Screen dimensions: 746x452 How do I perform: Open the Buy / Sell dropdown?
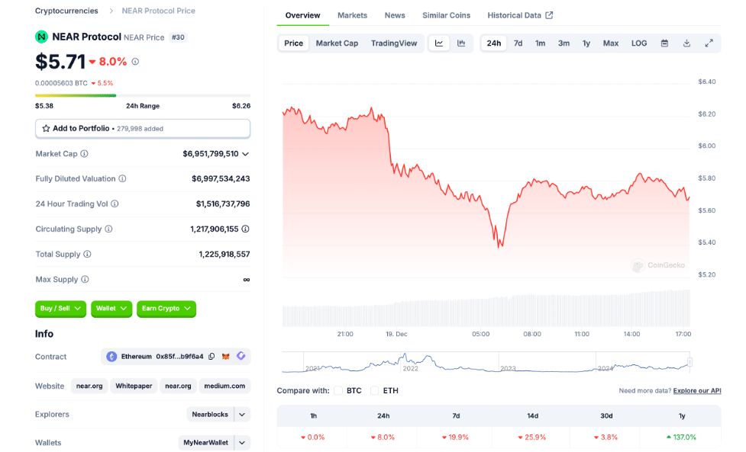click(x=60, y=309)
